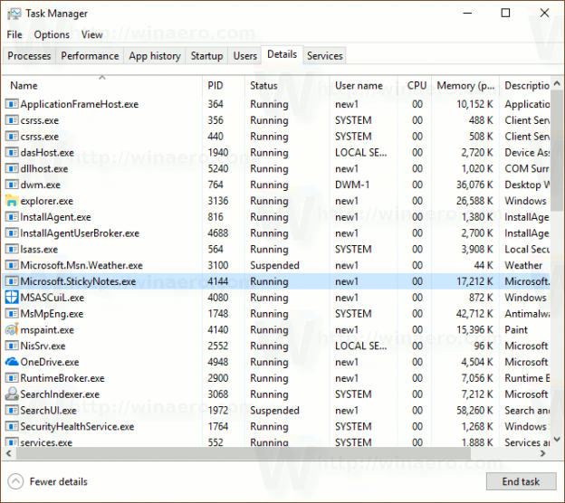Click the Fewer details label
Viewport: 565px width, 503px height.
(x=58, y=482)
